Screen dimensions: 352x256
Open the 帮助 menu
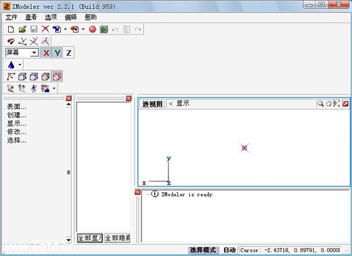pos(91,17)
